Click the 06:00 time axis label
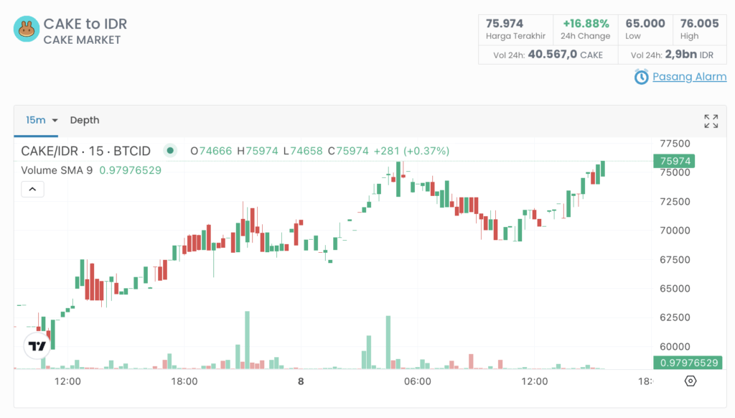The height and width of the screenshot is (418, 735). 418,381
